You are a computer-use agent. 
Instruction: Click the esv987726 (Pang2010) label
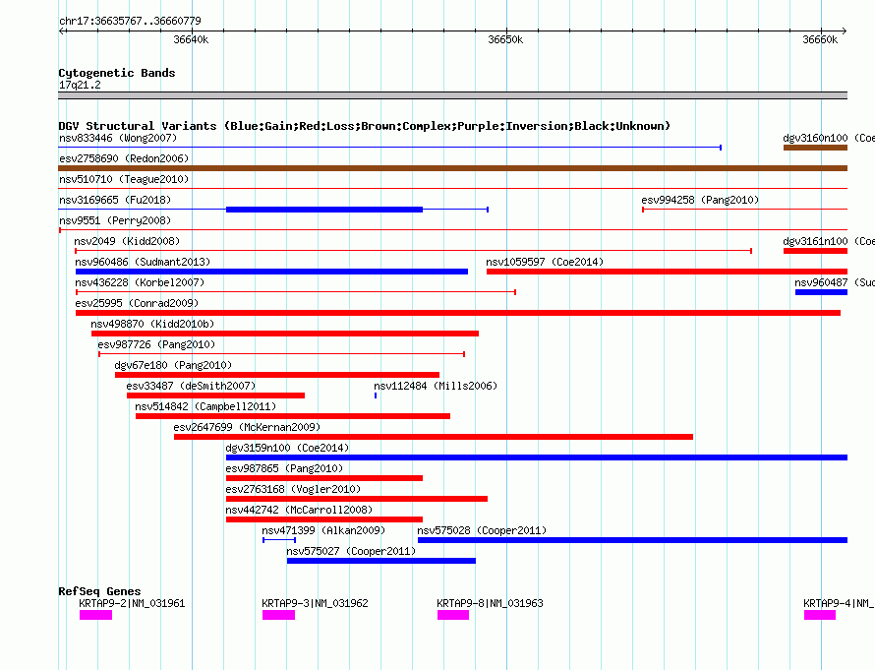[156, 344]
